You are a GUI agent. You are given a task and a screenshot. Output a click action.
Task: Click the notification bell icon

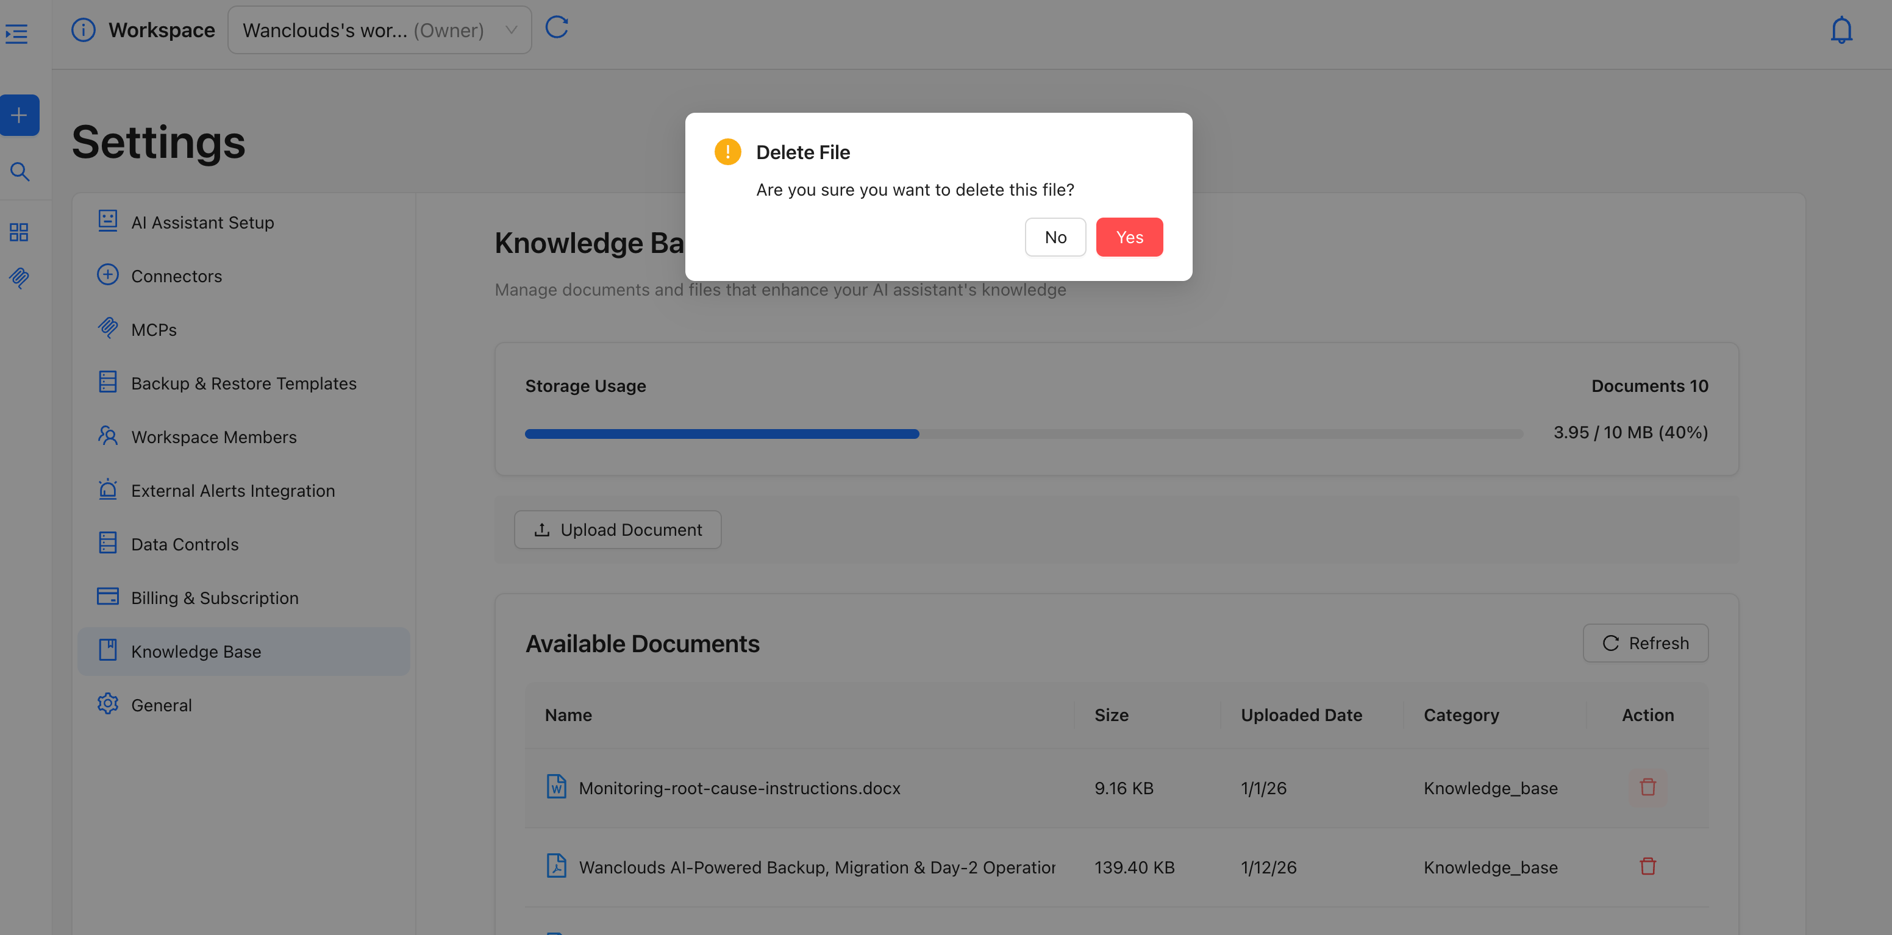(1841, 30)
